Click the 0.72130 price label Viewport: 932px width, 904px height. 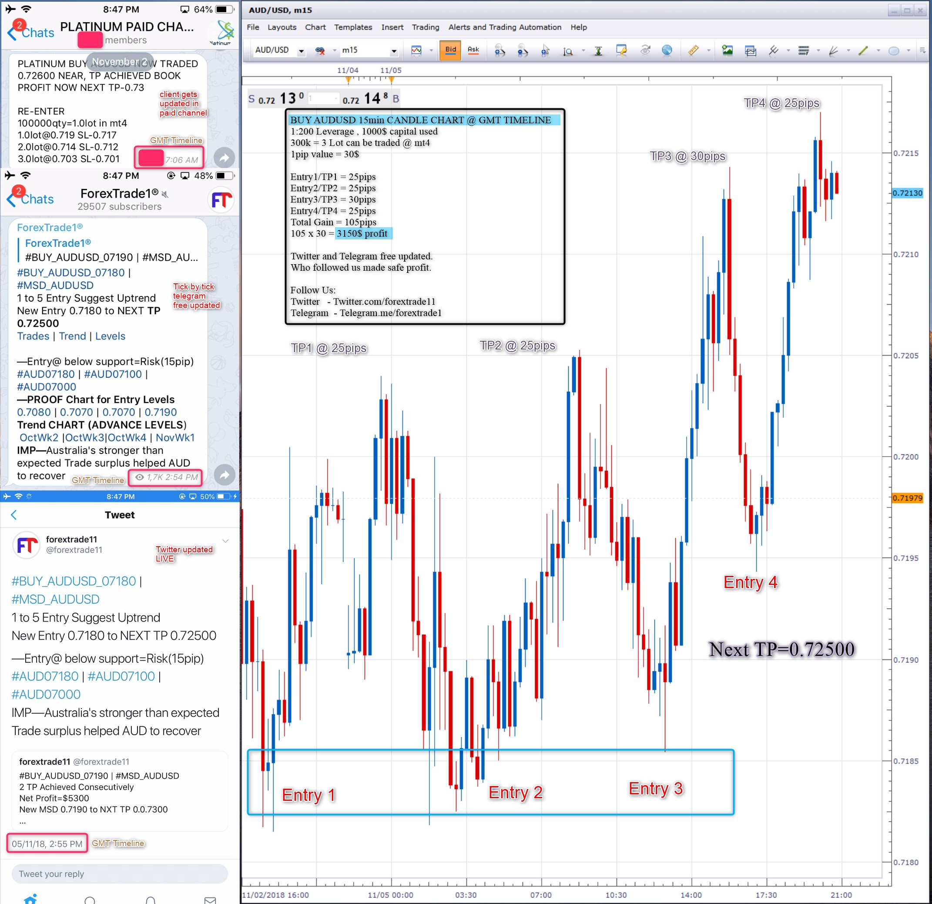point(907,193)
